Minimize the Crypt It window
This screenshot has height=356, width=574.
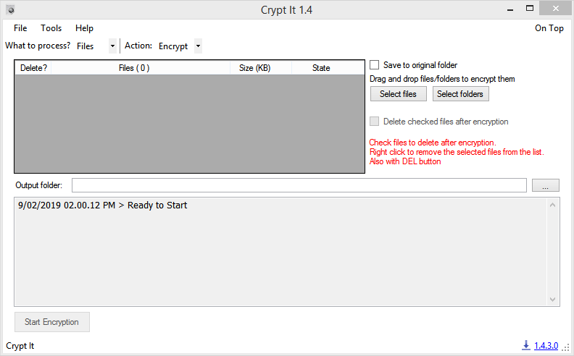click(x=510, y=9)
